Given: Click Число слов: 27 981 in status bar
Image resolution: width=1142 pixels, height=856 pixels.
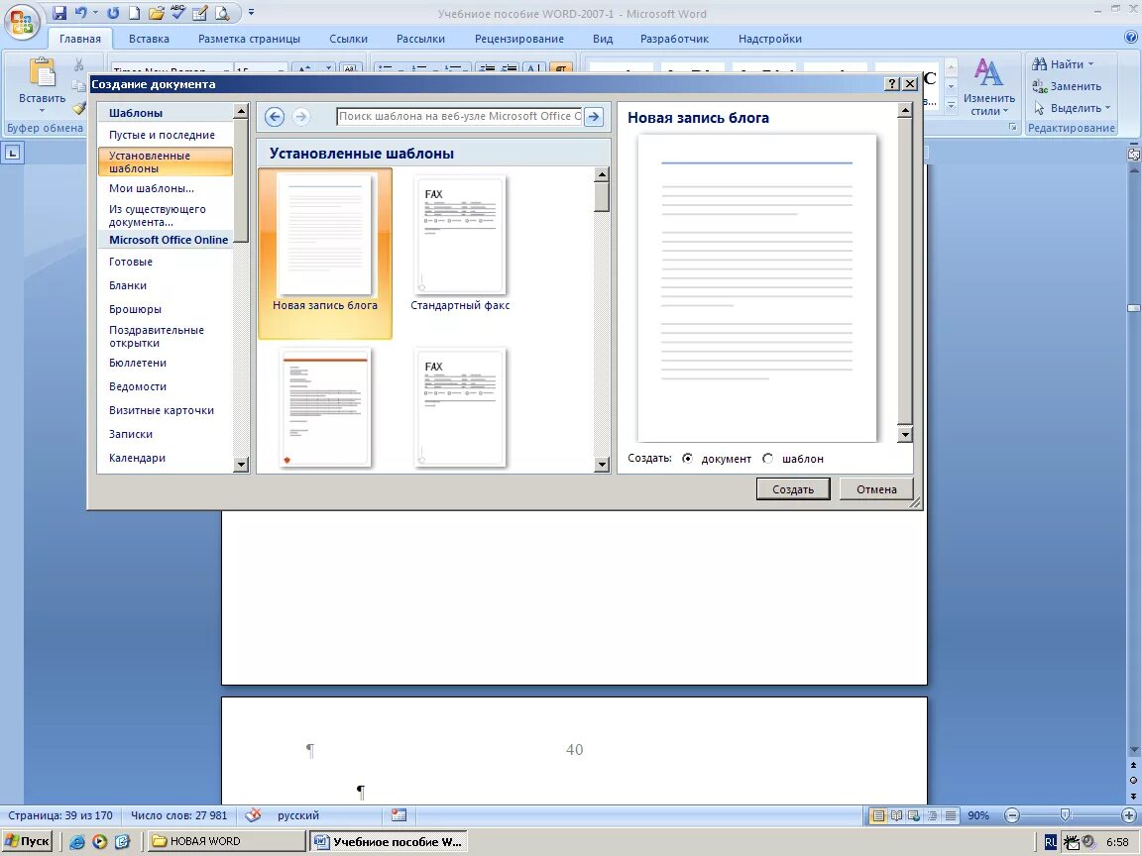Looking at the screenshot, I should (x=179, y=815).
